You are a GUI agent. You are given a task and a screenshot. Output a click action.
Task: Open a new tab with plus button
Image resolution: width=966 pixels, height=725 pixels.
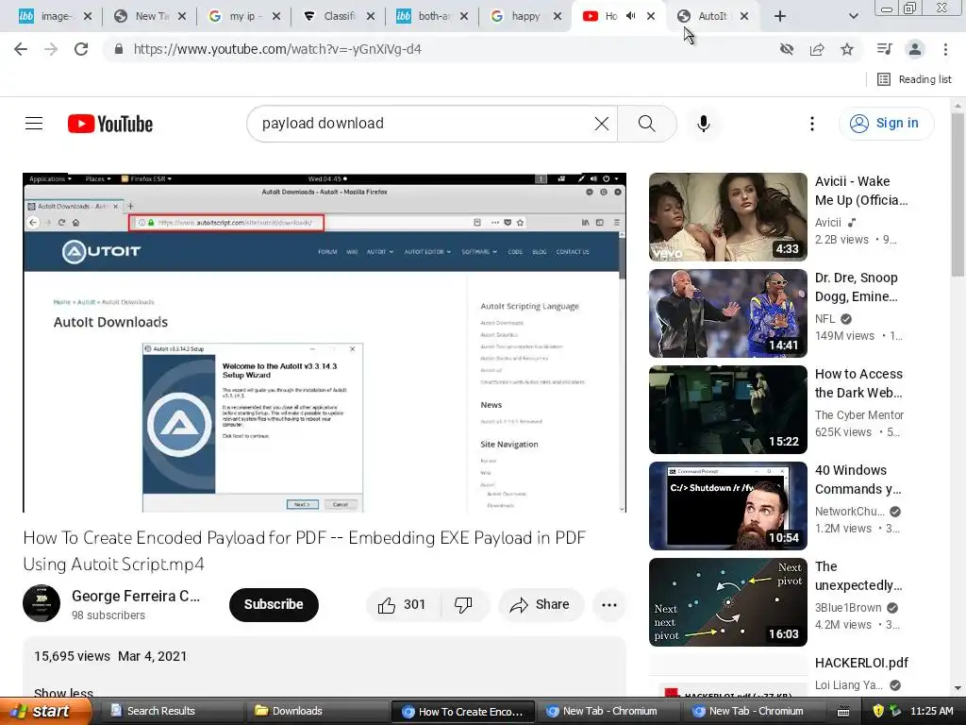coord(780,16)
